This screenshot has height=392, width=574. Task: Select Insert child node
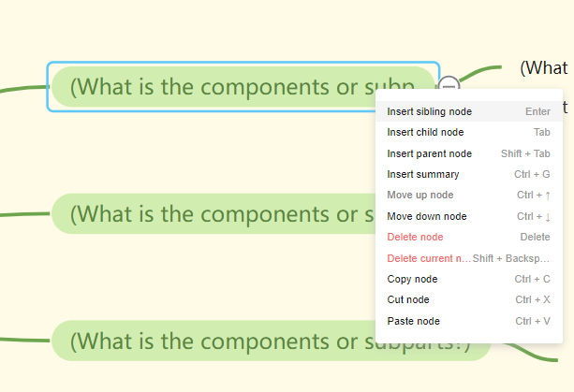(425, 133)
